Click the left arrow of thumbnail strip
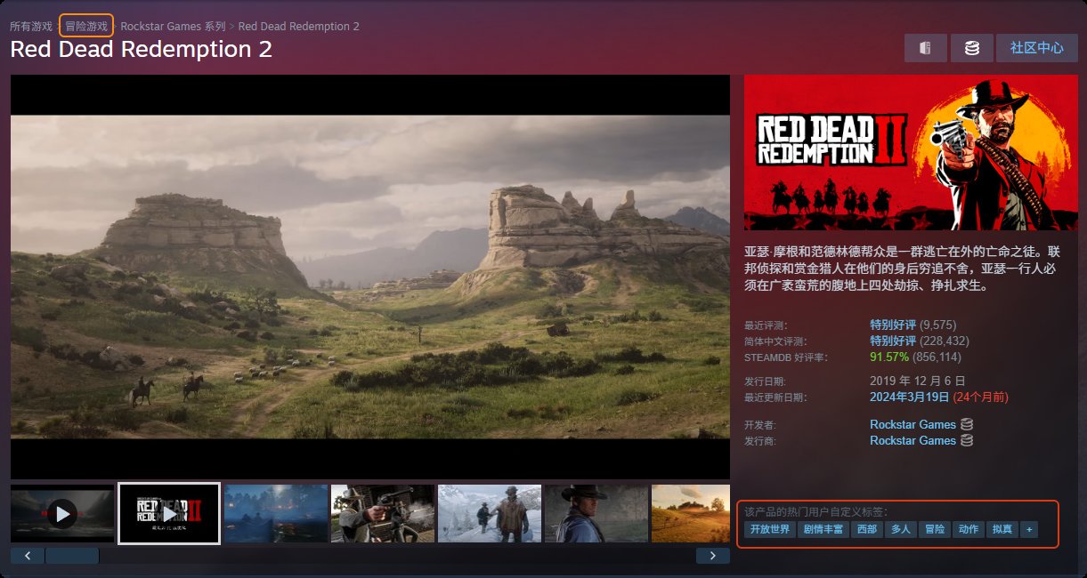1087x578 pixels. [28, 556]
